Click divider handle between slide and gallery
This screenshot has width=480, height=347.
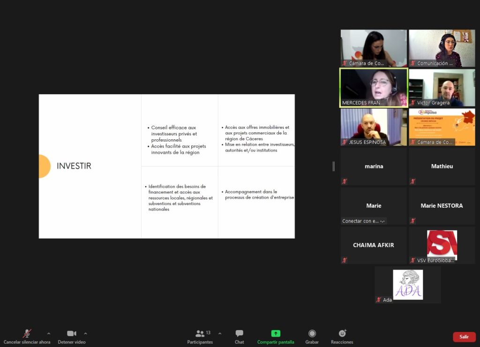(x=334, y=166)
